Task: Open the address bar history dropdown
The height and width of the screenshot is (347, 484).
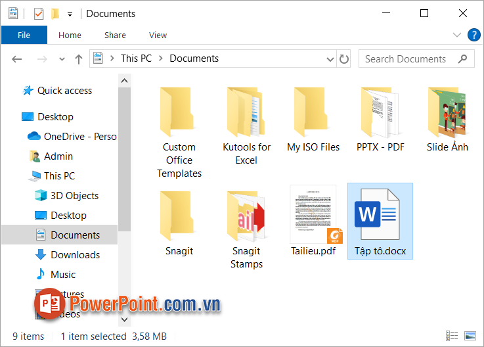Action: pyautogui.click(x=330, y=59)
